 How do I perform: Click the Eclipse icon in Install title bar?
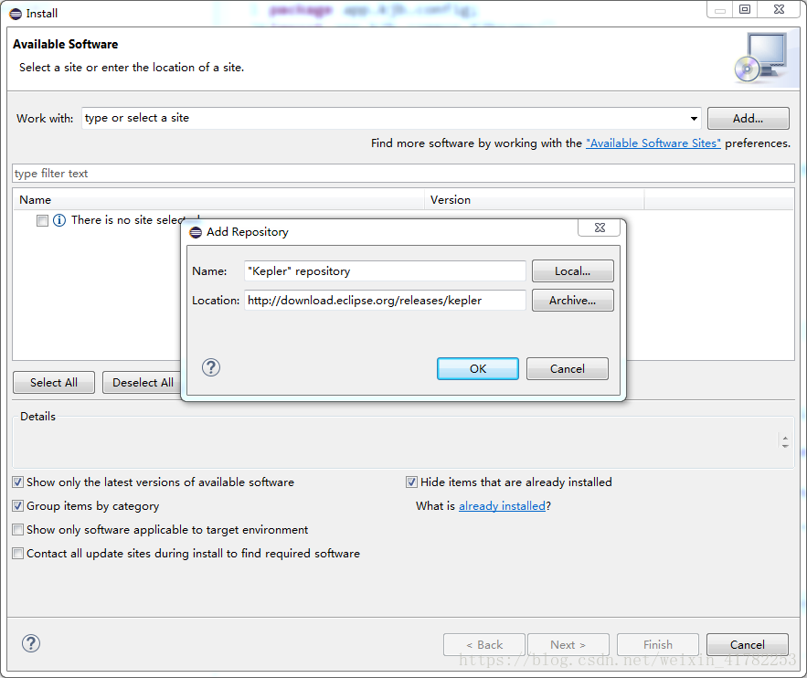(16, 14)
